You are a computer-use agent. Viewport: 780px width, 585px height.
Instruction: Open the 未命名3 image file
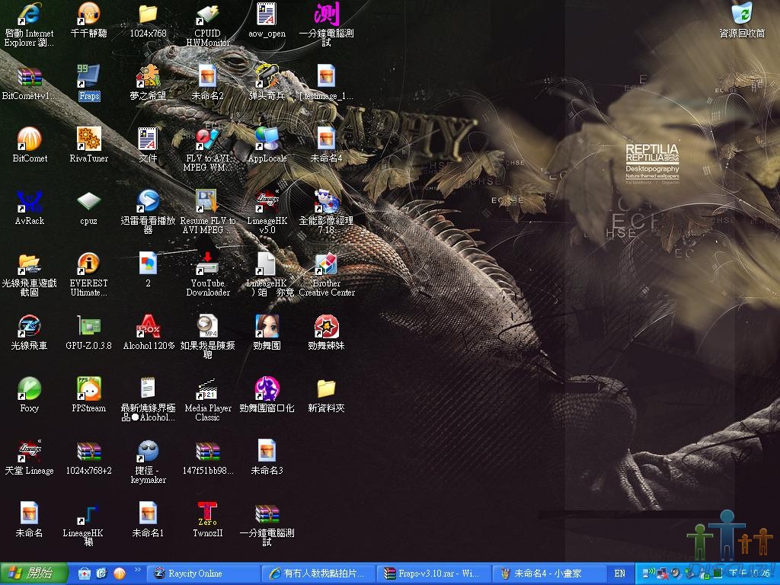click(x=267, y=451)
